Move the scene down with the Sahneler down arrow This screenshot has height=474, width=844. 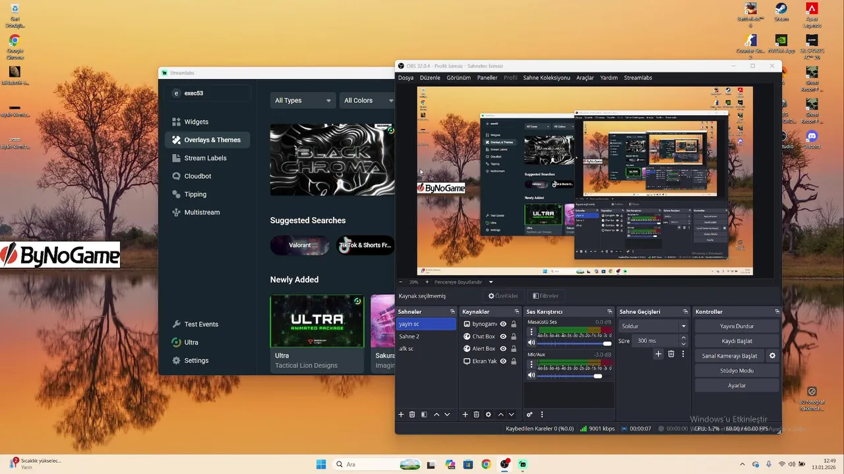(x=447, y=415)
